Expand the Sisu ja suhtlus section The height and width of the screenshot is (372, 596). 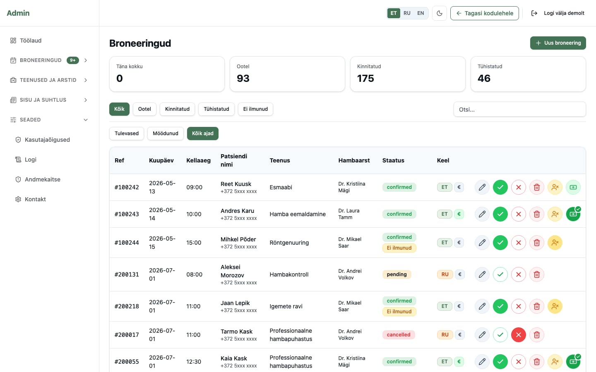pyautogui.click(x=50, y=100)
